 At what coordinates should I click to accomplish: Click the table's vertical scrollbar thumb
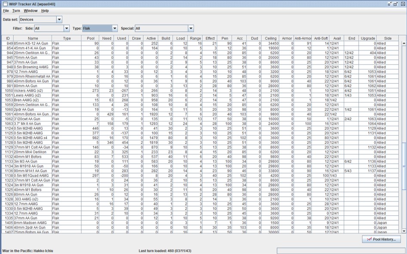[x=404, y=166]
